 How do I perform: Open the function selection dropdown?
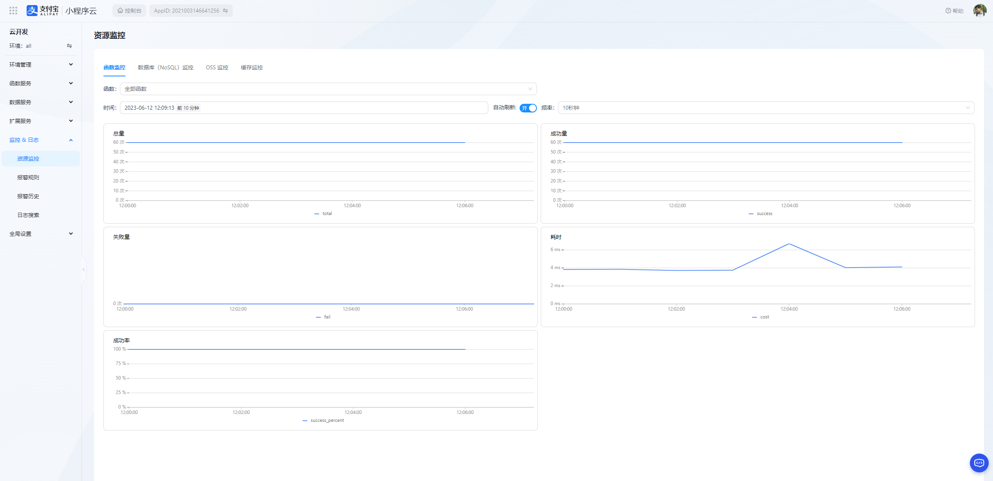328,89
